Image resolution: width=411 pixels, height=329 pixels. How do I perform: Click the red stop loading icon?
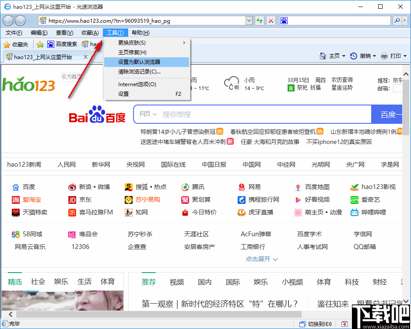point(271,21)
